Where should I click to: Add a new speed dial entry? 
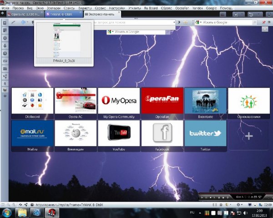[x=249, y=136]
